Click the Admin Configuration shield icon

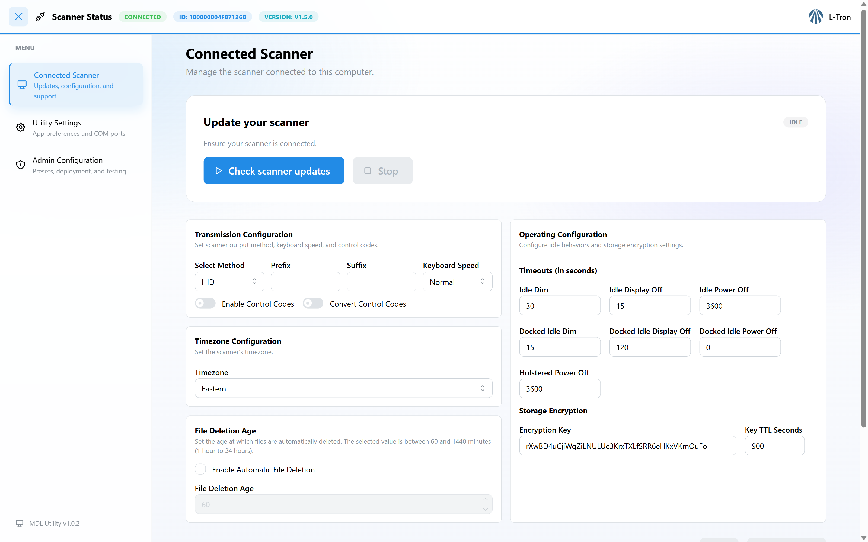click(x=20, y=165)
